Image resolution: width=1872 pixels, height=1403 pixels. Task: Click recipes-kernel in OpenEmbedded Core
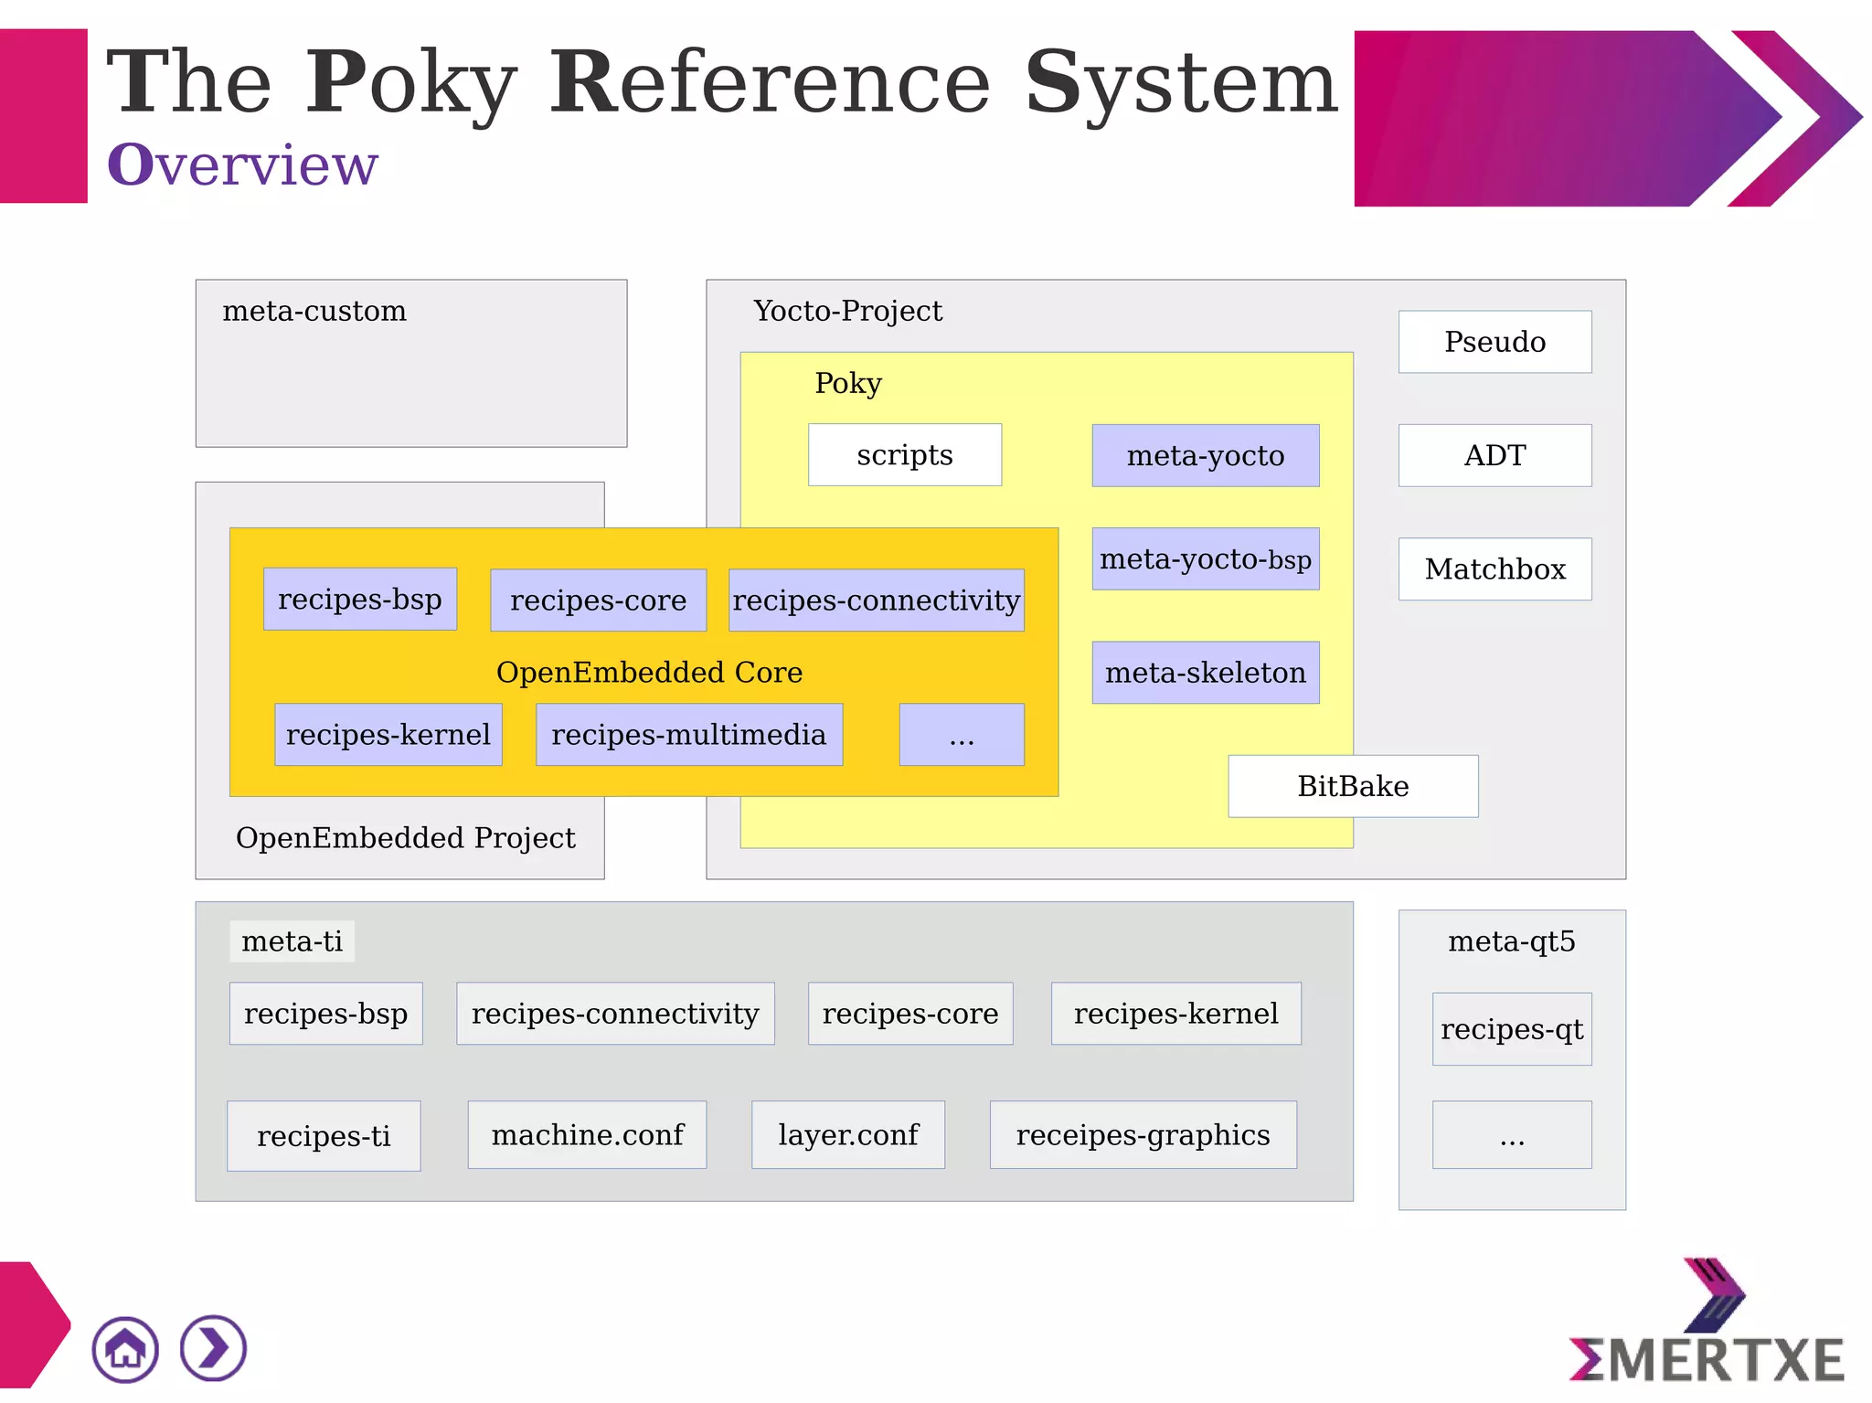click(x=388, y=735)
